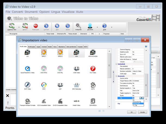166x124 pixels.
Task: Switch to the Sony tab
Action: 55,47
